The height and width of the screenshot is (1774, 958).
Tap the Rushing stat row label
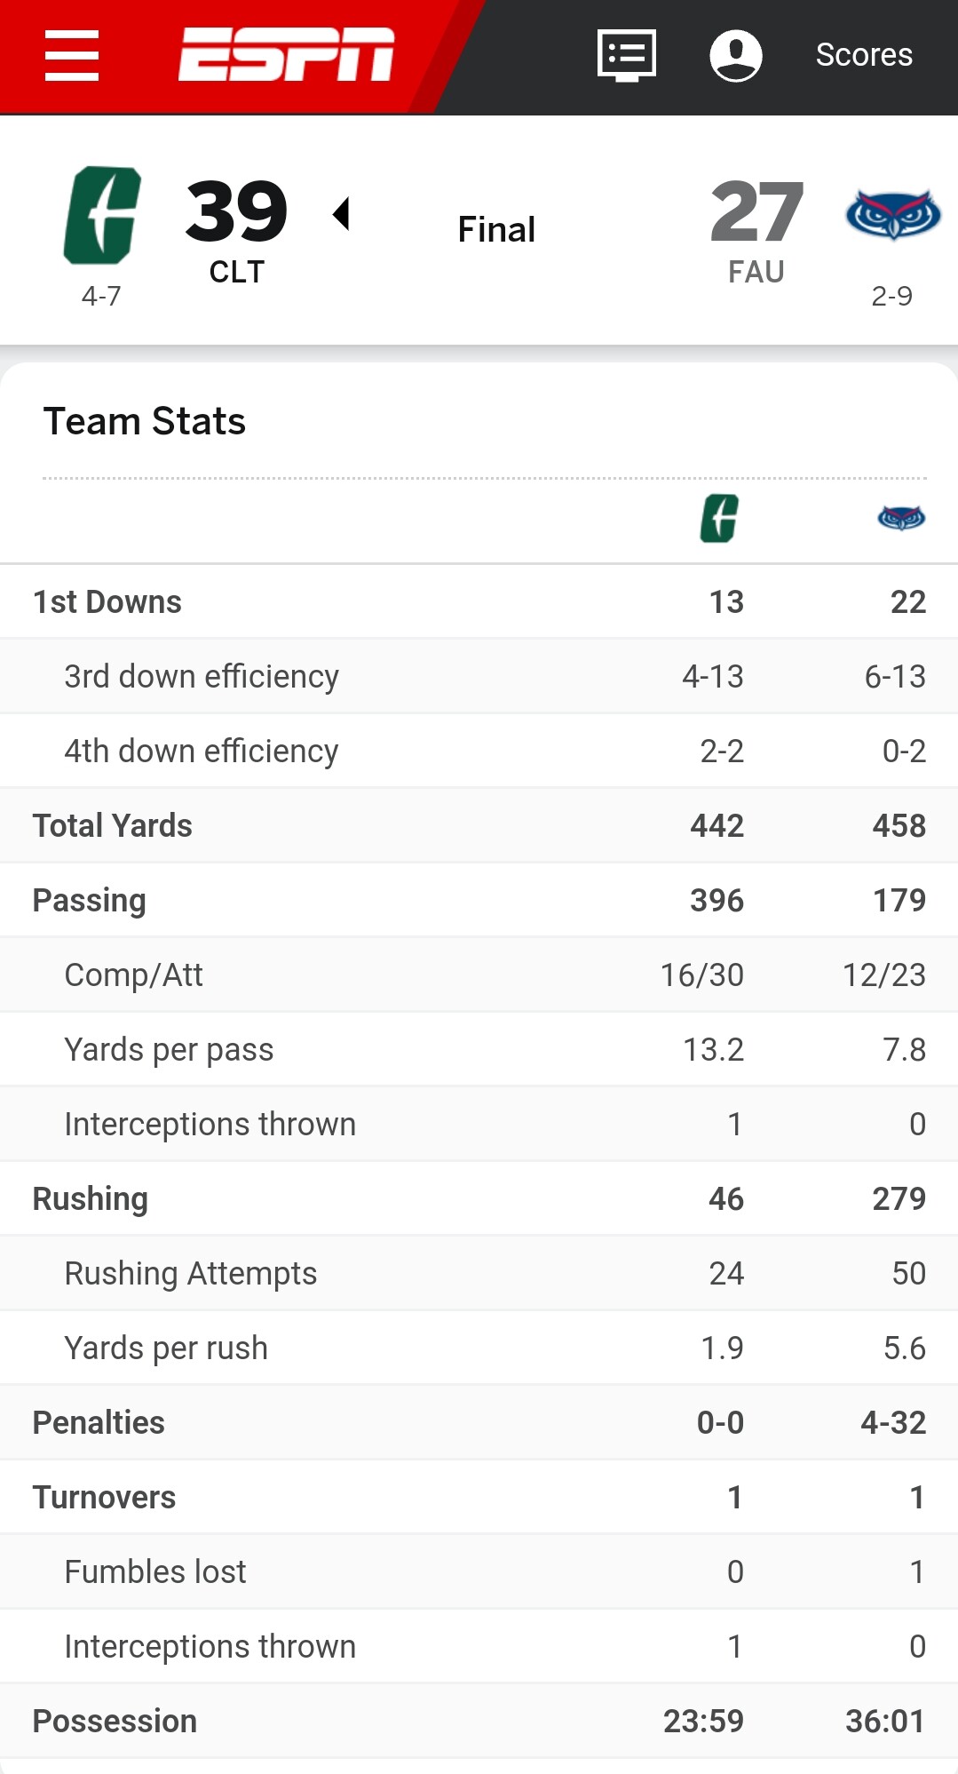pos(91,1199)
